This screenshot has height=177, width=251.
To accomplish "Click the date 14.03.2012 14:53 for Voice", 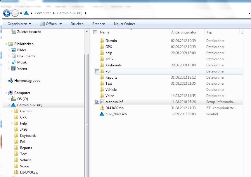I will [183, 96].
